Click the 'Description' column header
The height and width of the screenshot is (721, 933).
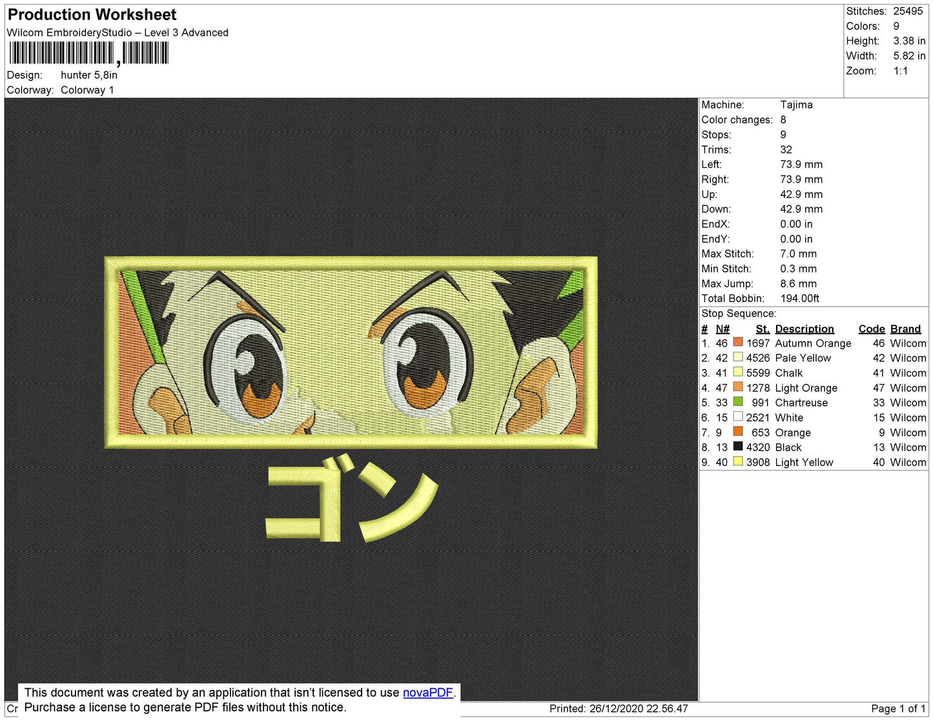[x=805, y=329]
